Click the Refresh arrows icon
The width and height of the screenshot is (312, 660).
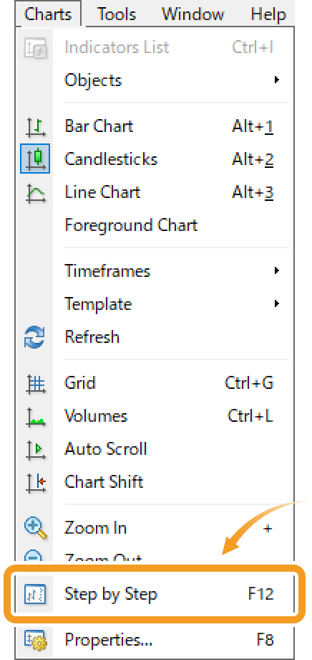click(x=35, y=338)
